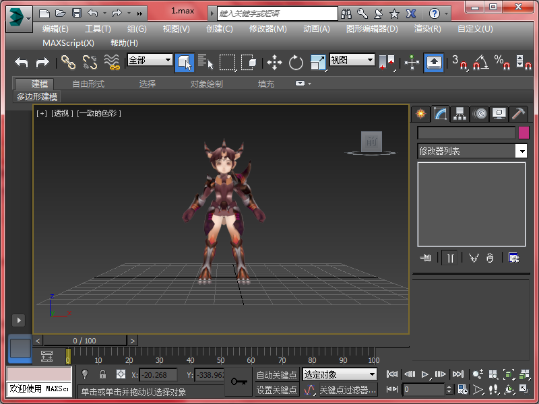Switch to the 对象绘制 ribbon tab
539x404 pixels.
[207, 83]
